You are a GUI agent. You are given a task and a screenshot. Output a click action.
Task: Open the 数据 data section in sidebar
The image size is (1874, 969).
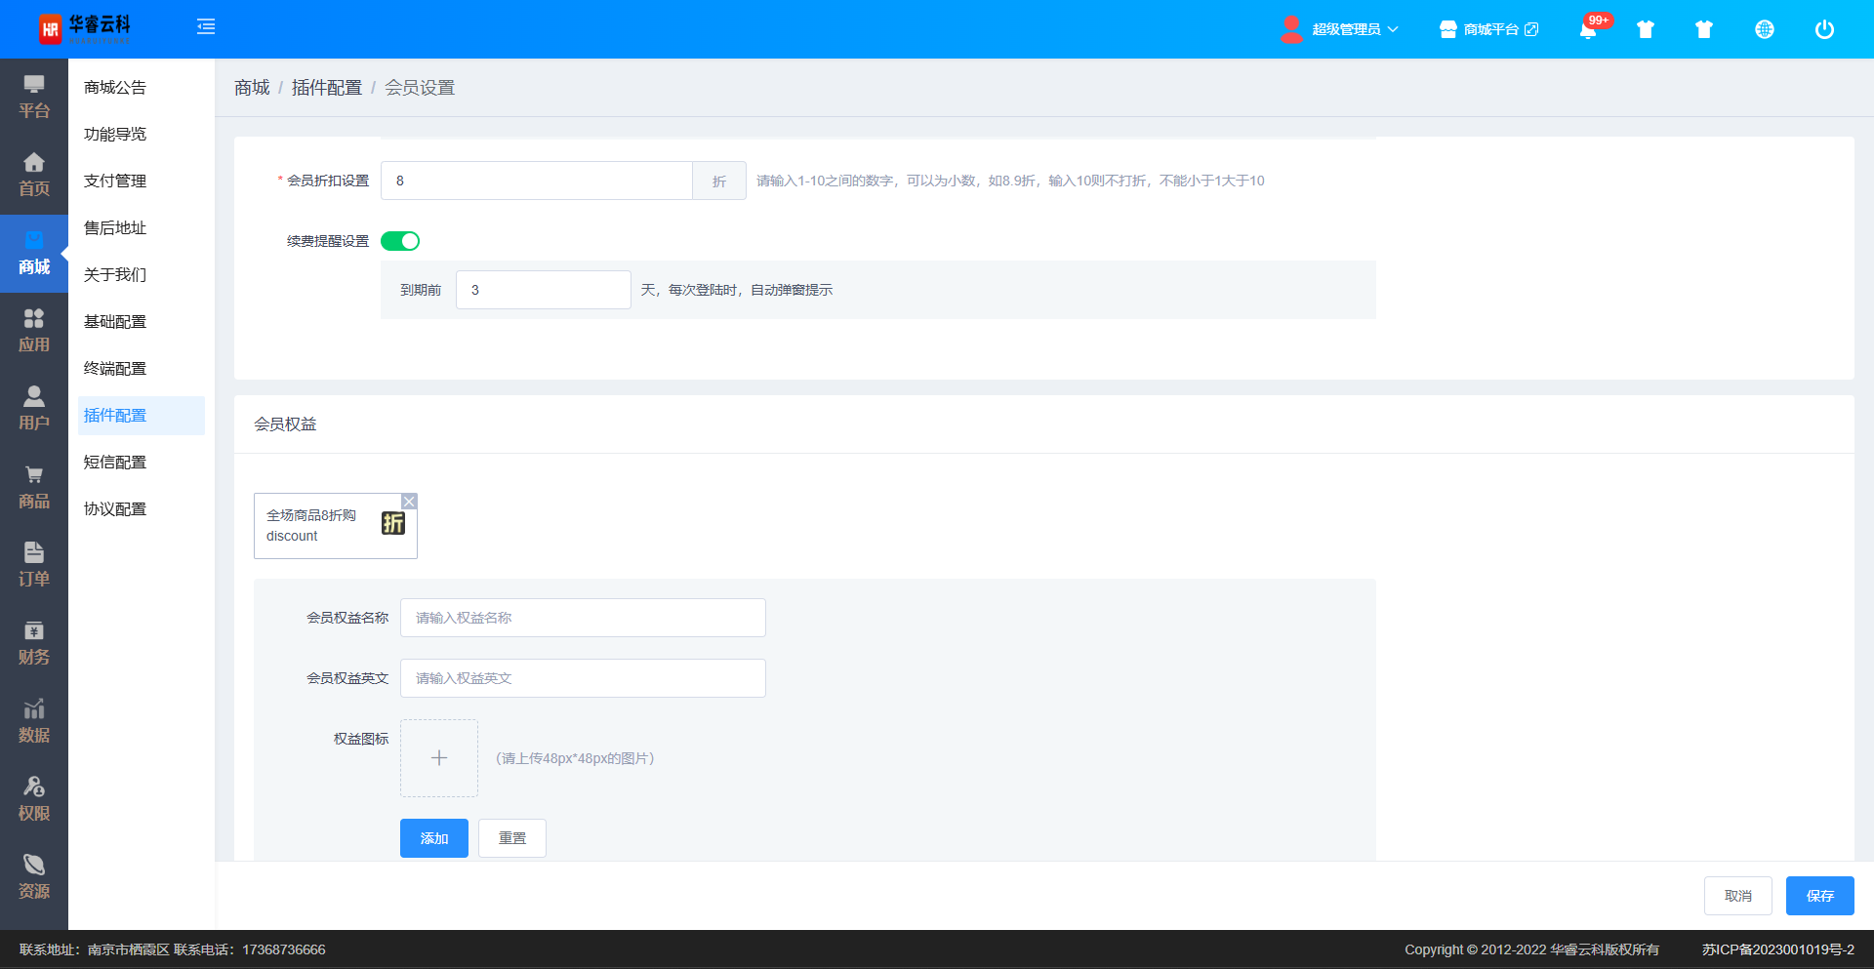pos(34,721)
